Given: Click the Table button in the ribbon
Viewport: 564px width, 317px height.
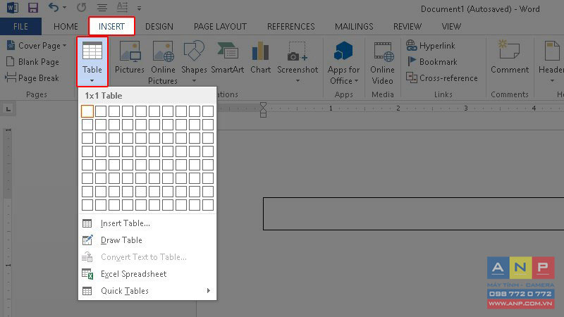Looking at the screenshot, I should (x=92, y=61).
